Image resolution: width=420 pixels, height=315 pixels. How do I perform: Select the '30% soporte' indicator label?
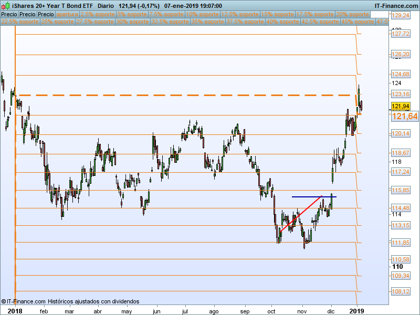133,22
